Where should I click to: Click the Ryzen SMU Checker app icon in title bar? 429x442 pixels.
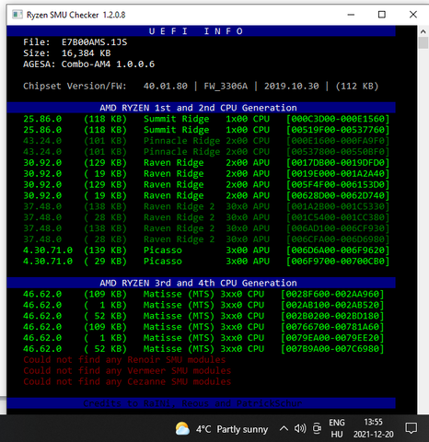pos(17,15)
